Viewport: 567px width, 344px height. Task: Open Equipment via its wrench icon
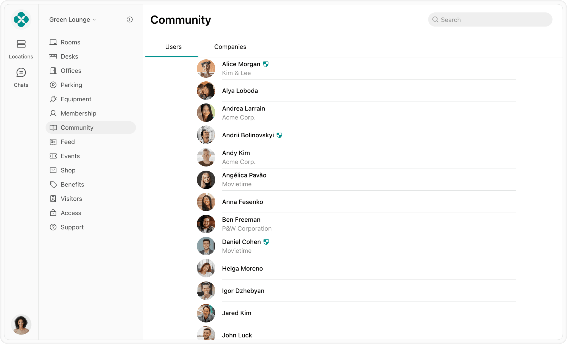click(53, 99)
